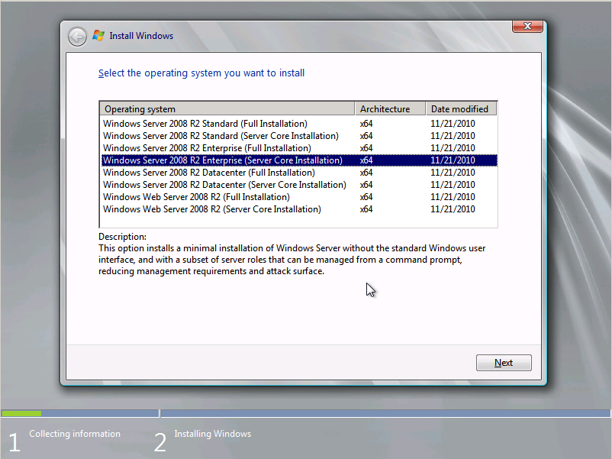This screenshot has height=459, width=612.
Task: Click the Installing Windows step label
Action: click(x=212, y=434)
